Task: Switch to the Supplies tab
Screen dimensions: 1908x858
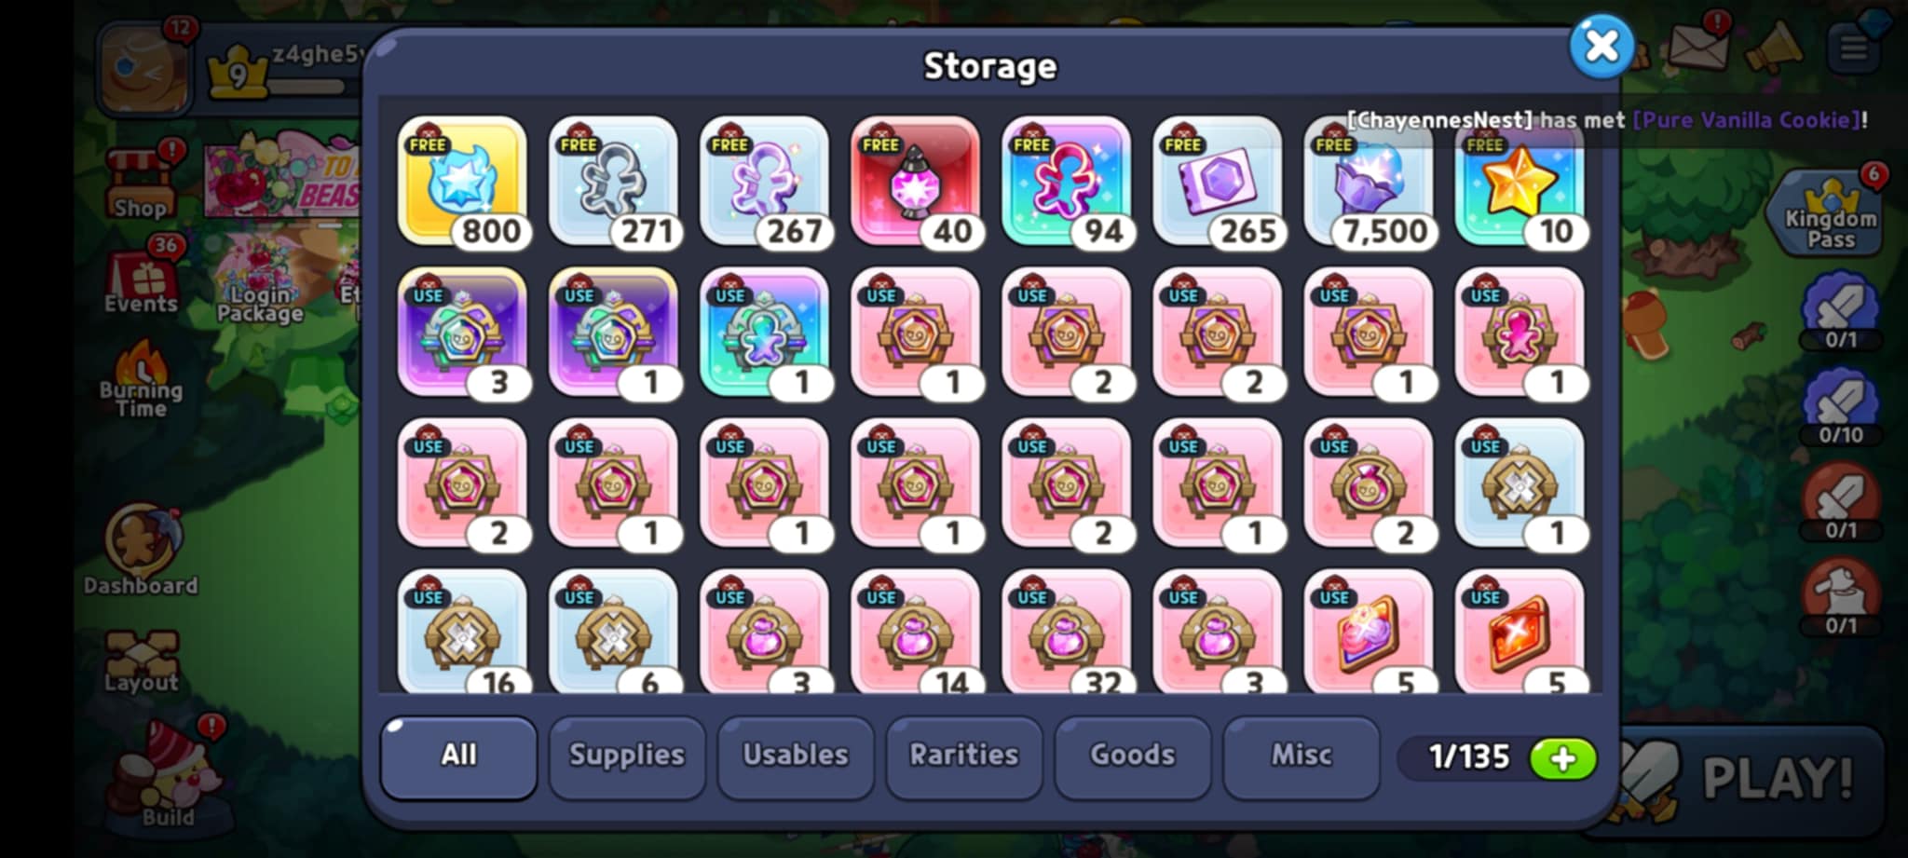Action: 627,756
